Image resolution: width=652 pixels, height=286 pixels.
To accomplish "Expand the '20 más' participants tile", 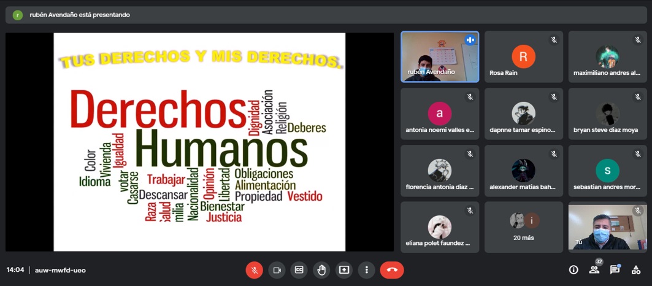I will pyautogui.click(x=523, y=227).
